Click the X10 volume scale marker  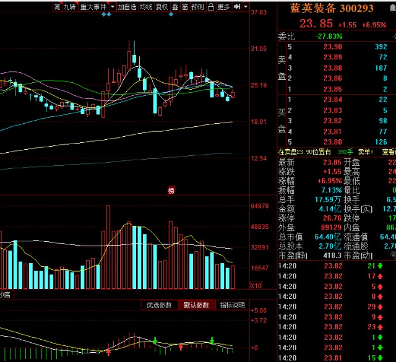click(x=256, y=285)
